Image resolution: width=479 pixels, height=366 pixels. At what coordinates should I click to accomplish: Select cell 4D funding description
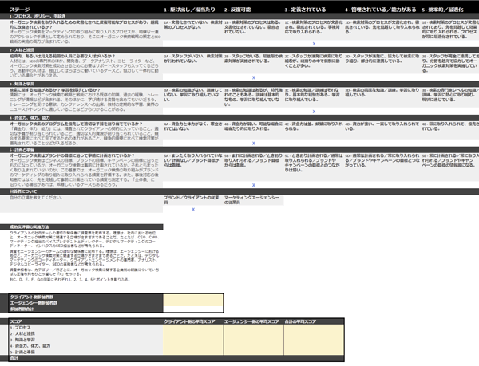(382, 126)
